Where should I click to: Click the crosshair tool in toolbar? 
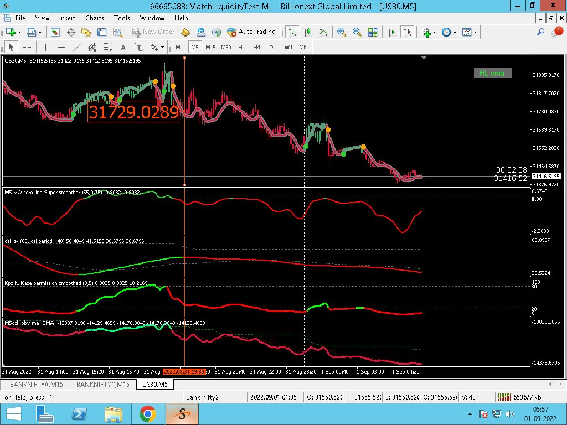point(27,47)
